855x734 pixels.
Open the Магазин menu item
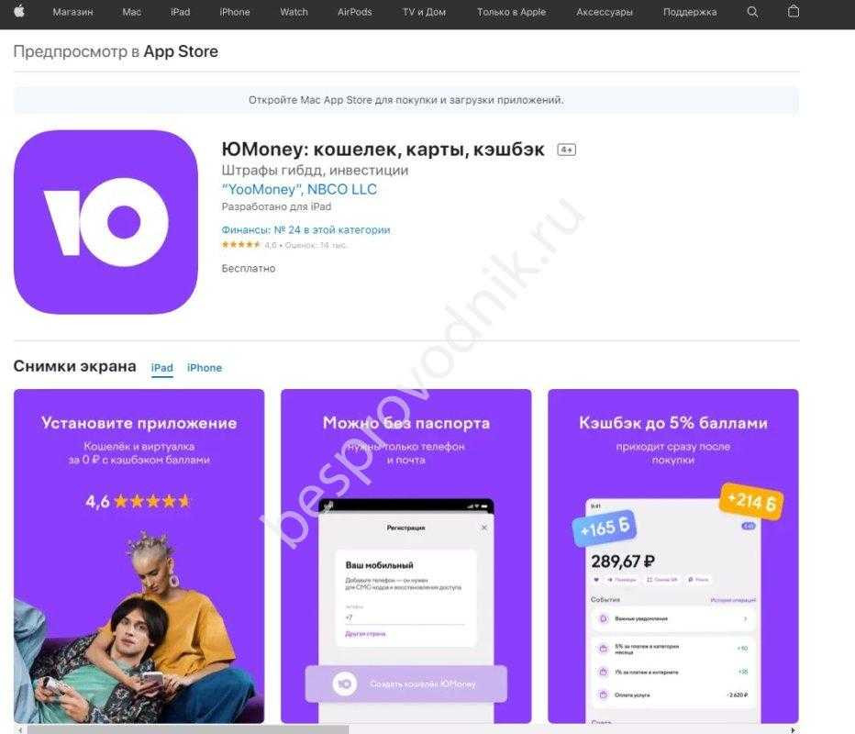pyautogui.click(x=73, y=12)
